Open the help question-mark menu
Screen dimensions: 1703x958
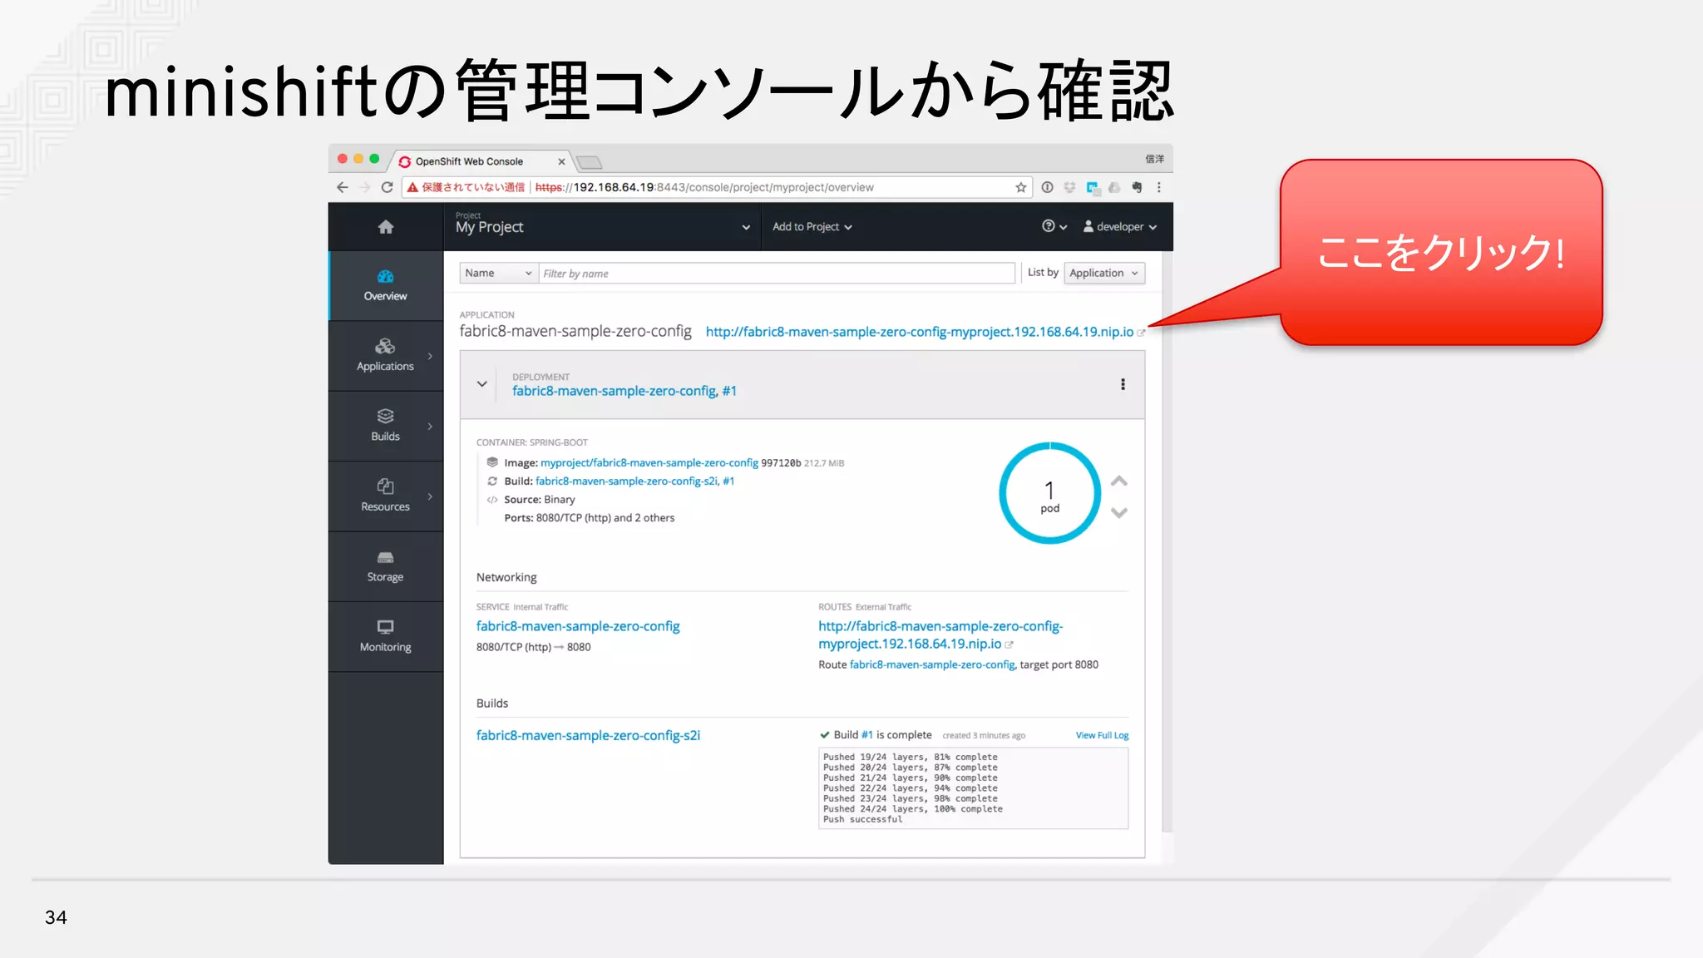coord(1054,226)
